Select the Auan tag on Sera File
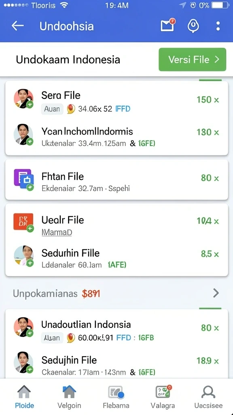The image size is (233, 415). (52, 109)
